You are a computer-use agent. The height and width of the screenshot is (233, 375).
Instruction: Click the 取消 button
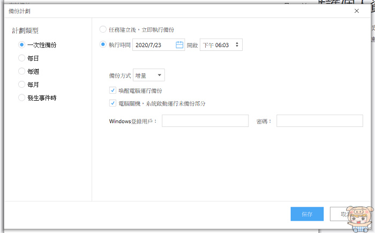(x=345, y=214)
